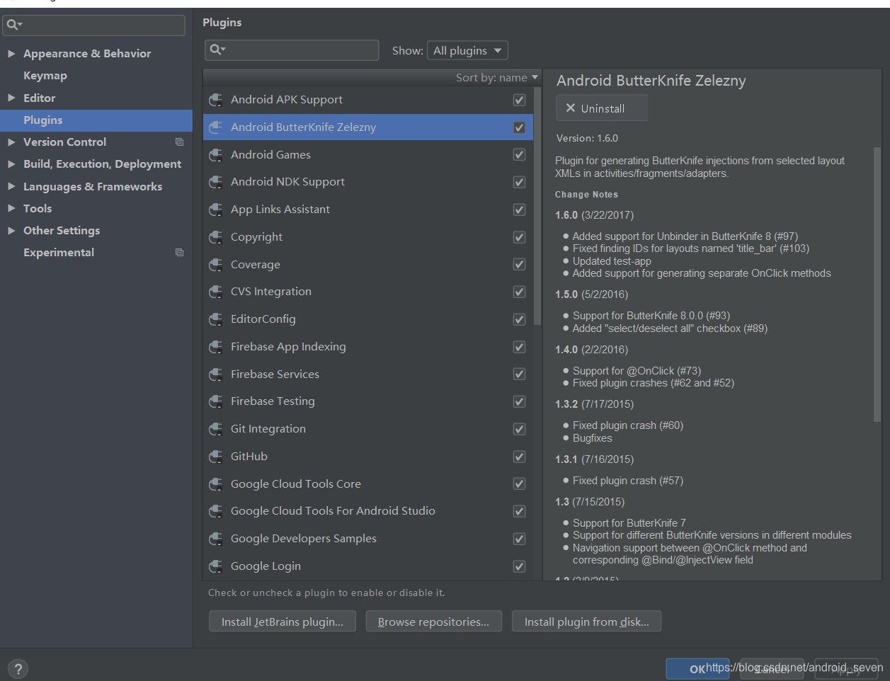Click the plugin icon beside App Links Assistant

216,210
